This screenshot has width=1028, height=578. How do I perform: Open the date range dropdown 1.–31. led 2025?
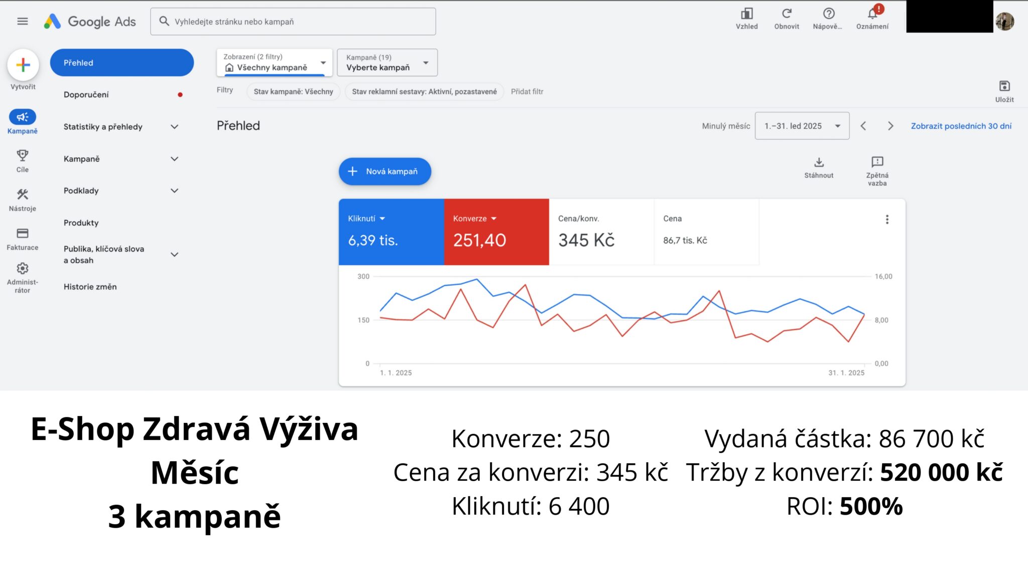click(802, 126)
